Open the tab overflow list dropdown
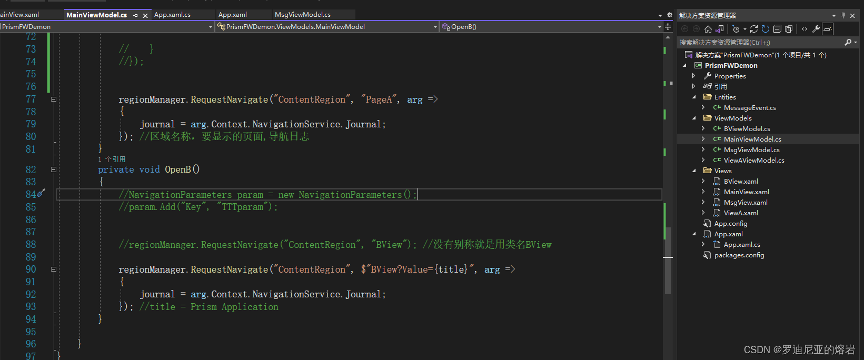The image size is (864, 360). pos(660,15)
